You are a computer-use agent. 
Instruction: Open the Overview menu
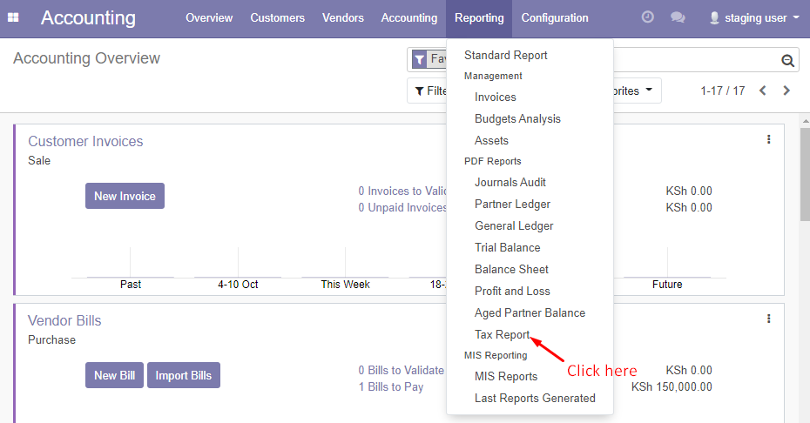209,18
